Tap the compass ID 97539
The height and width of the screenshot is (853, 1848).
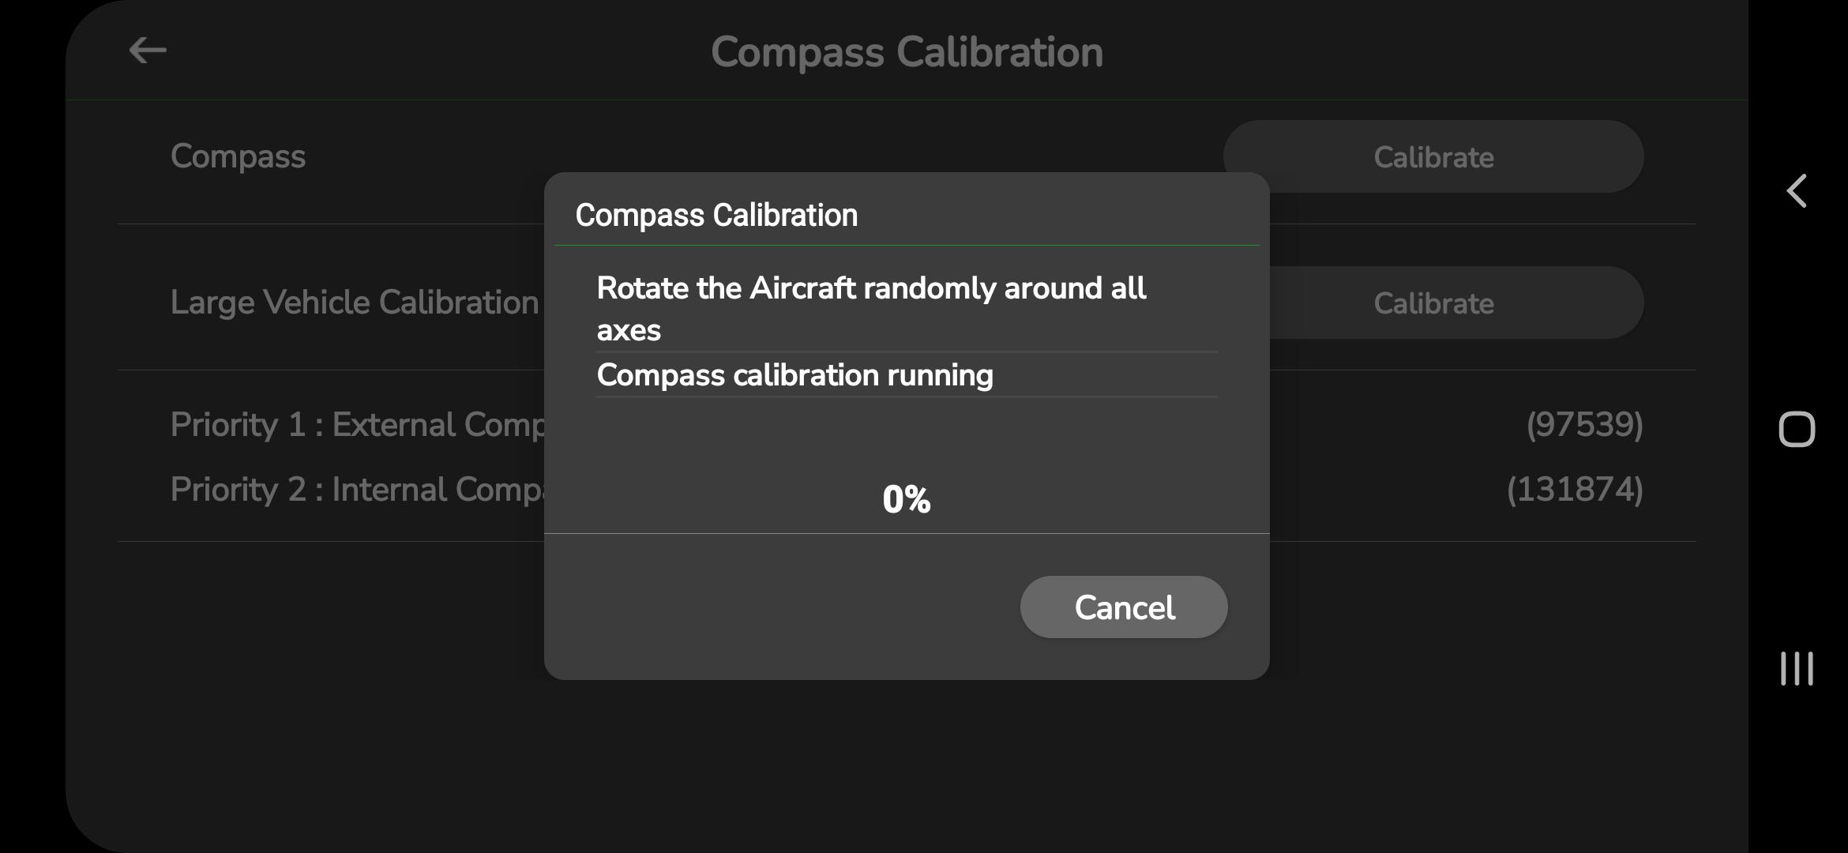(x=1583, y=425)
